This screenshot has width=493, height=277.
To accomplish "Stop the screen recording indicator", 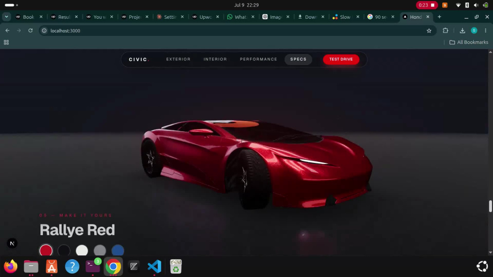I will pos(426,5).
